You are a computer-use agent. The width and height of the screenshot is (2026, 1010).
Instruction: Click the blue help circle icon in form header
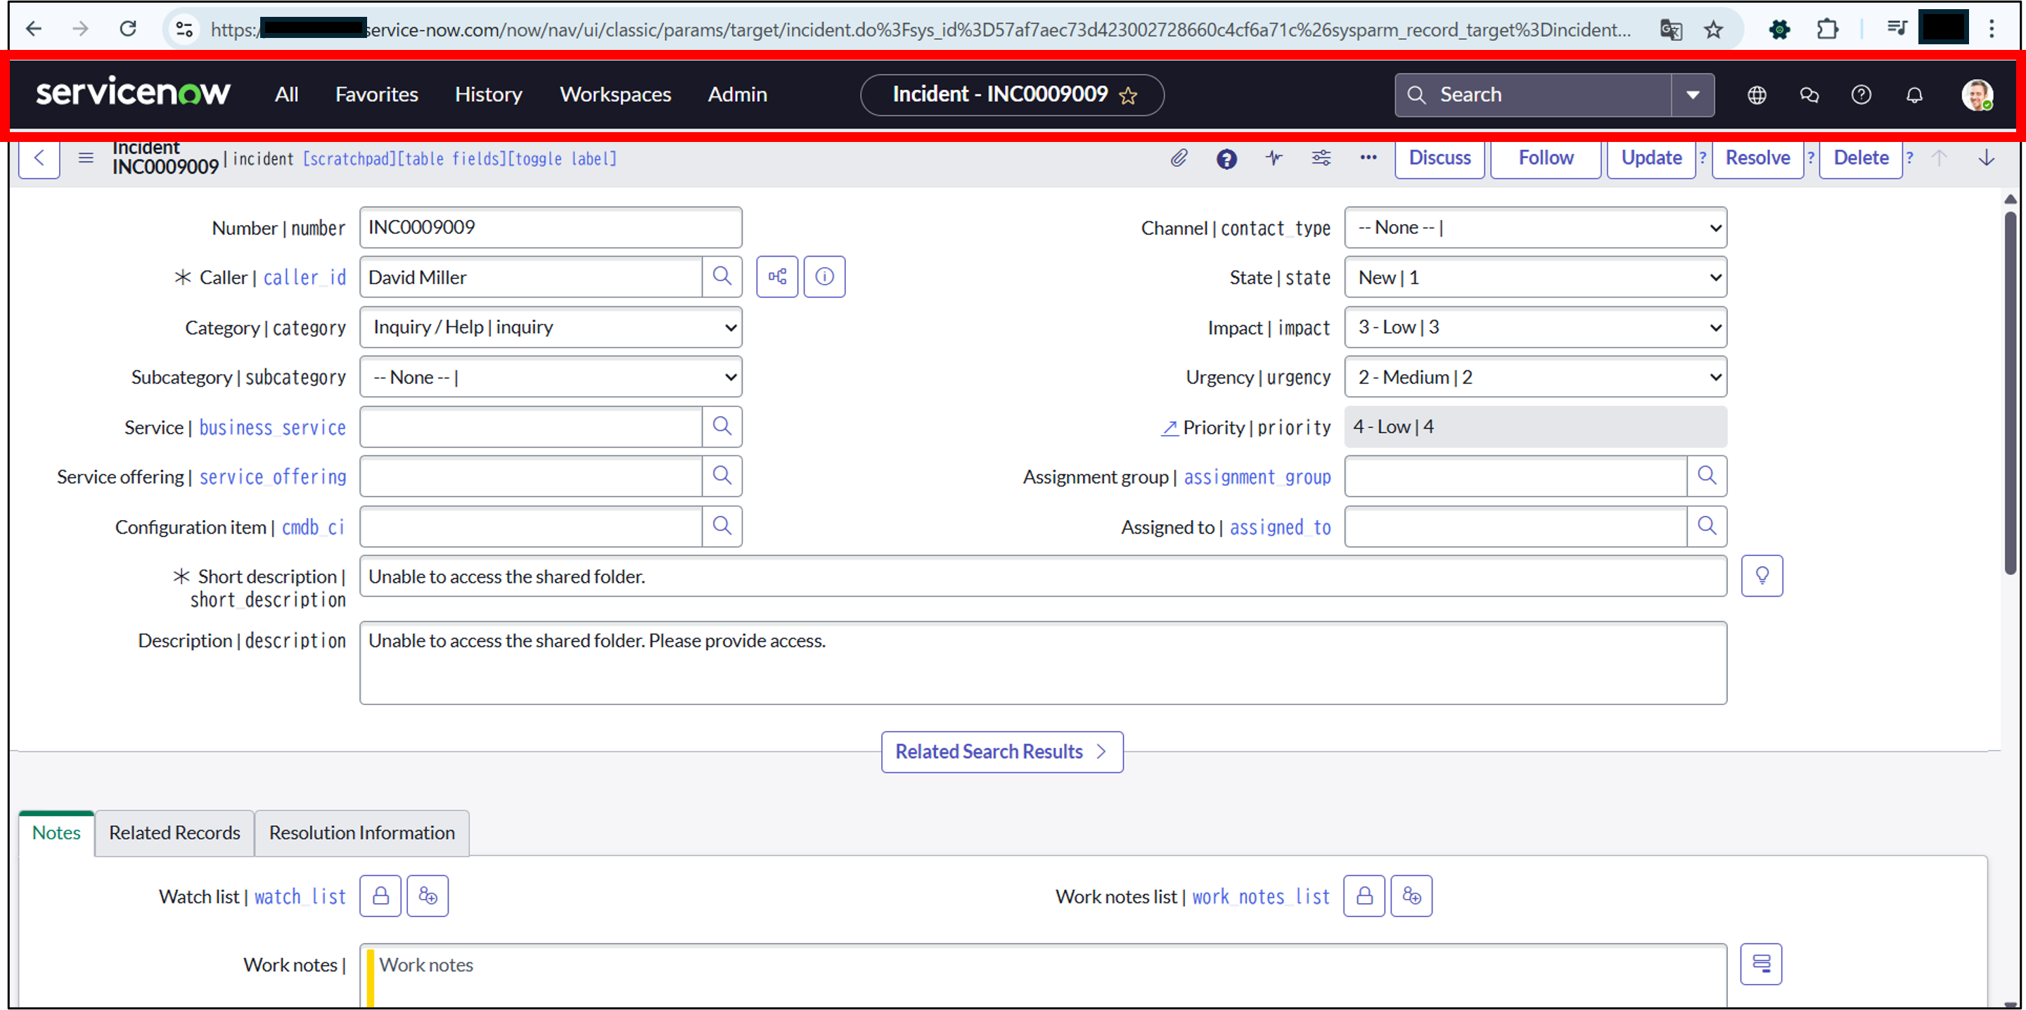click(1226, 159)
